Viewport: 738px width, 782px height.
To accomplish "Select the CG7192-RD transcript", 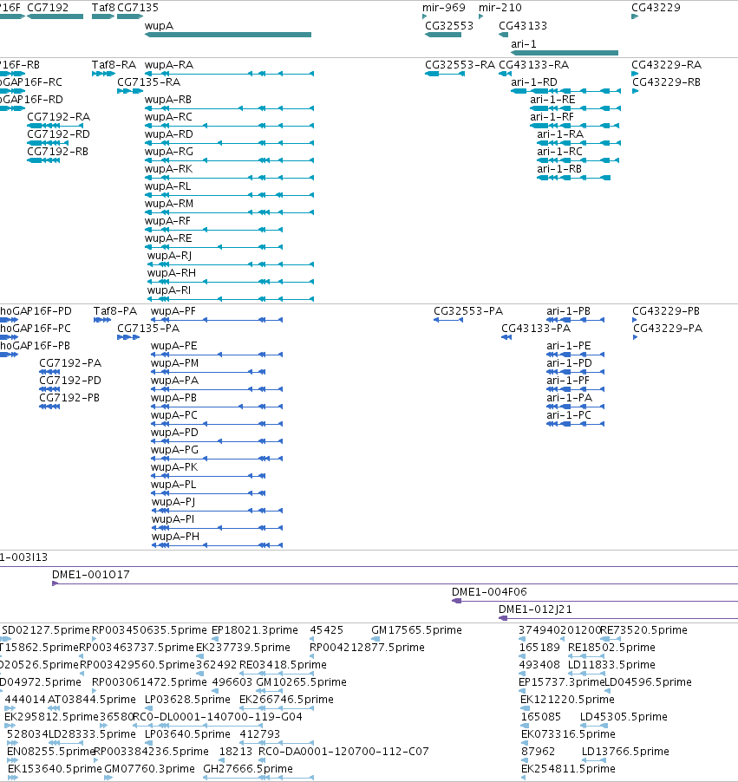I will click(x=58, y=134).
